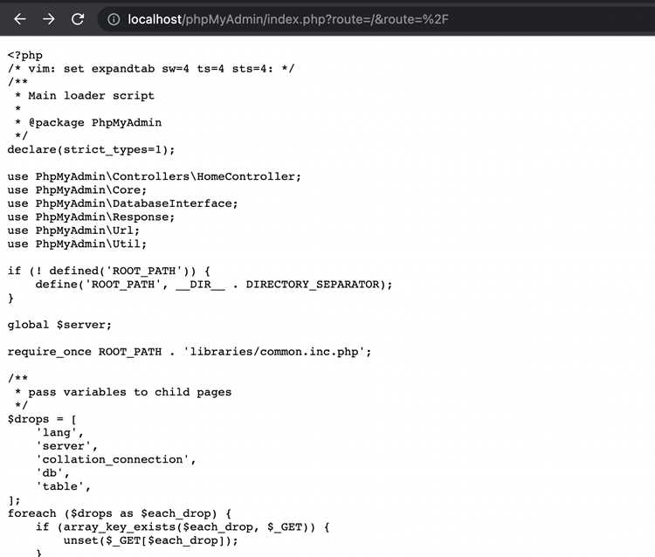The width and height of the screenshot is (655, 557).
Task: Click the require_once common.inc.php line
Action: [190, 352]
